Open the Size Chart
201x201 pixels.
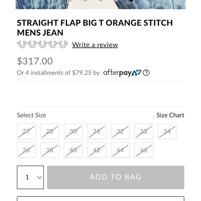click(x=171, y=115)
